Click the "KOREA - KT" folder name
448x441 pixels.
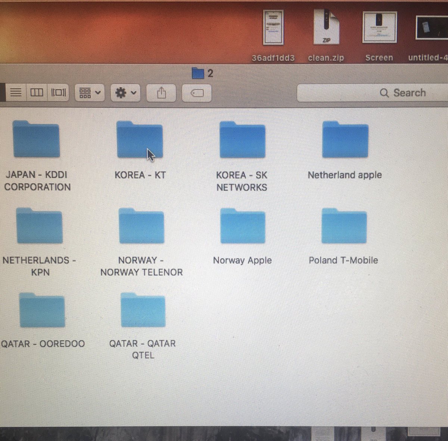tap(140, 175)
